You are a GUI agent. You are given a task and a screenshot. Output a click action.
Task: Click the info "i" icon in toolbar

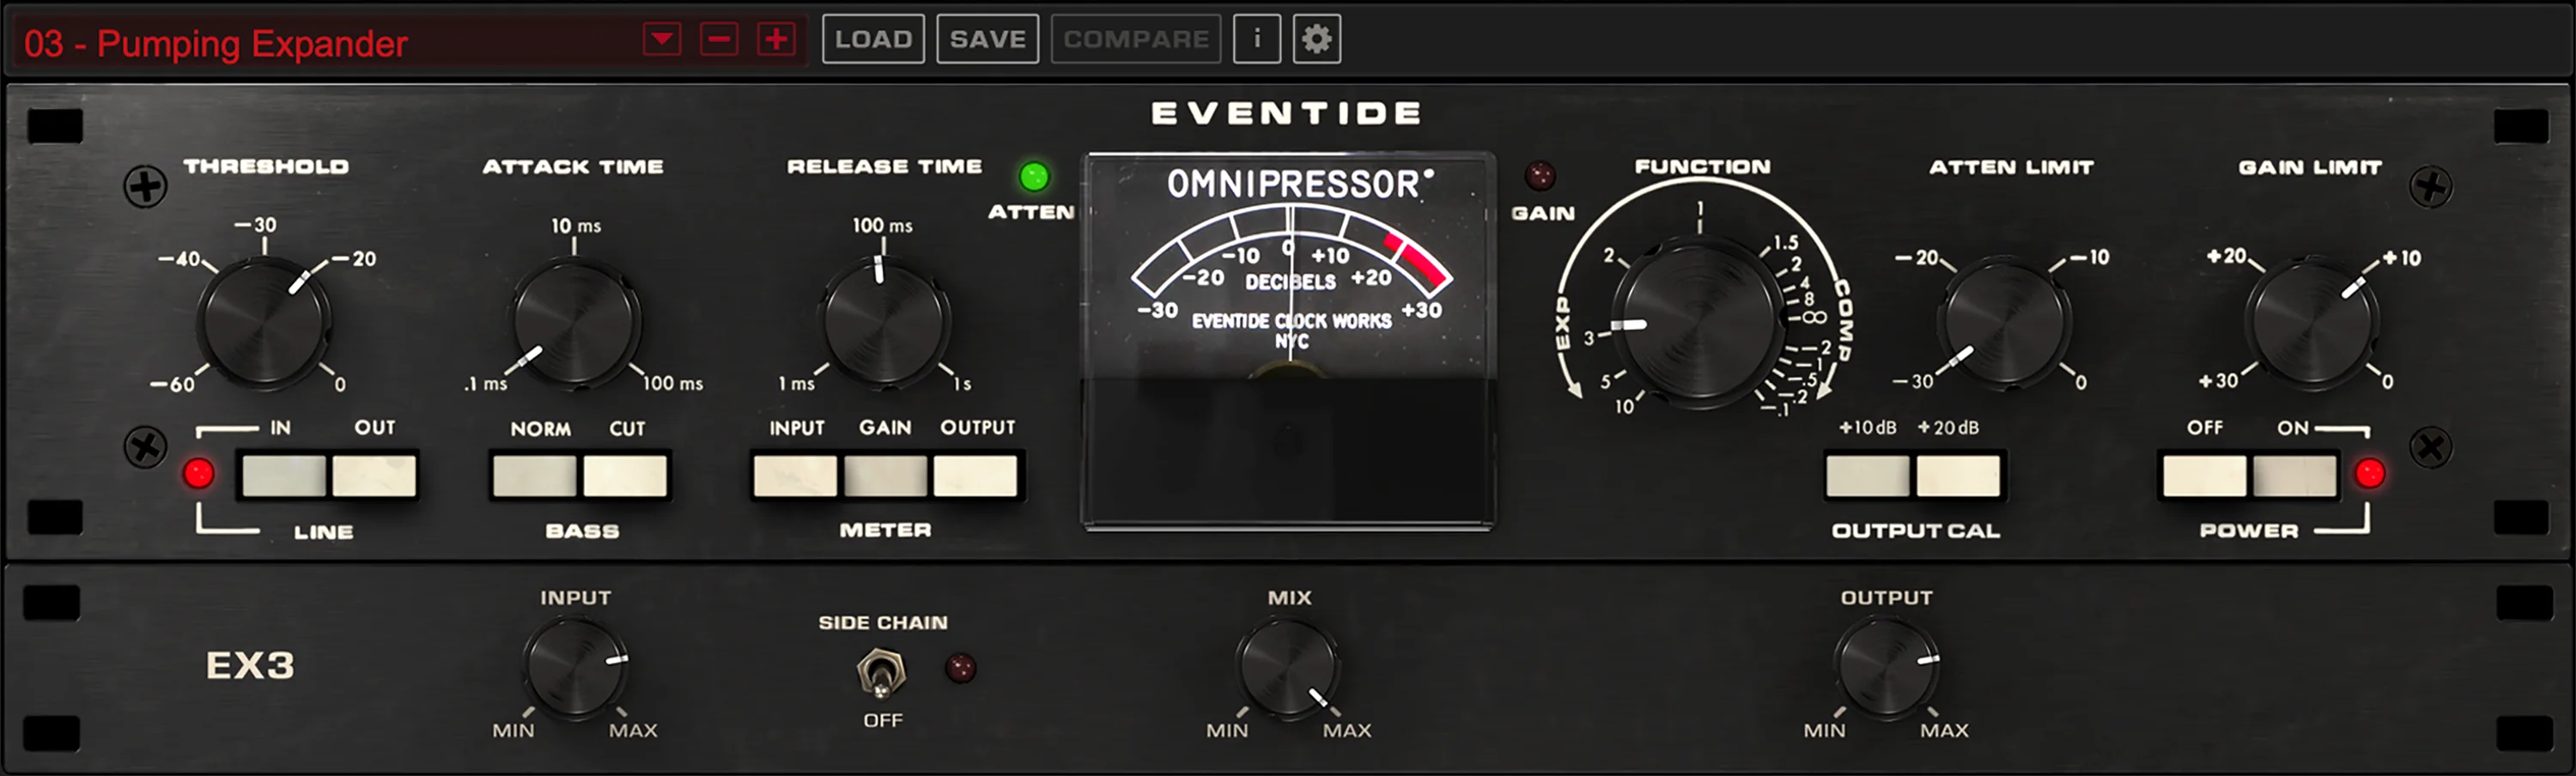(x=1257, y=39)
